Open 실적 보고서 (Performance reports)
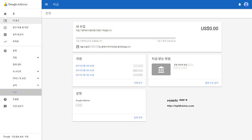252x140 pixels. tap(21, 34)
